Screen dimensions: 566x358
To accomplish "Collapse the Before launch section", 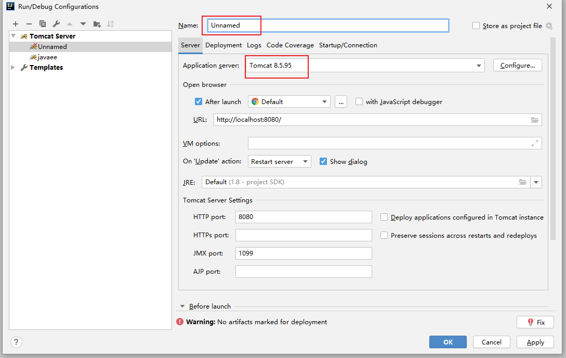I will [182, 306].
